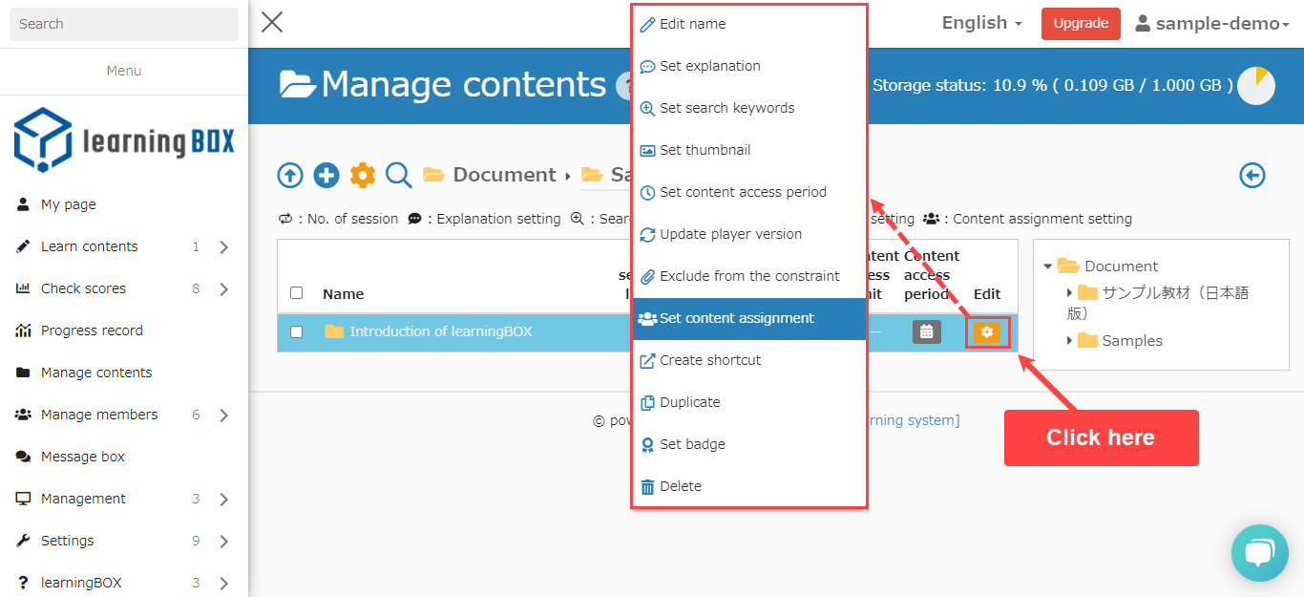Open the Introduction of learningBOX folder
This screenshot has width=1304, height=597.
click(x=440, y=331)
